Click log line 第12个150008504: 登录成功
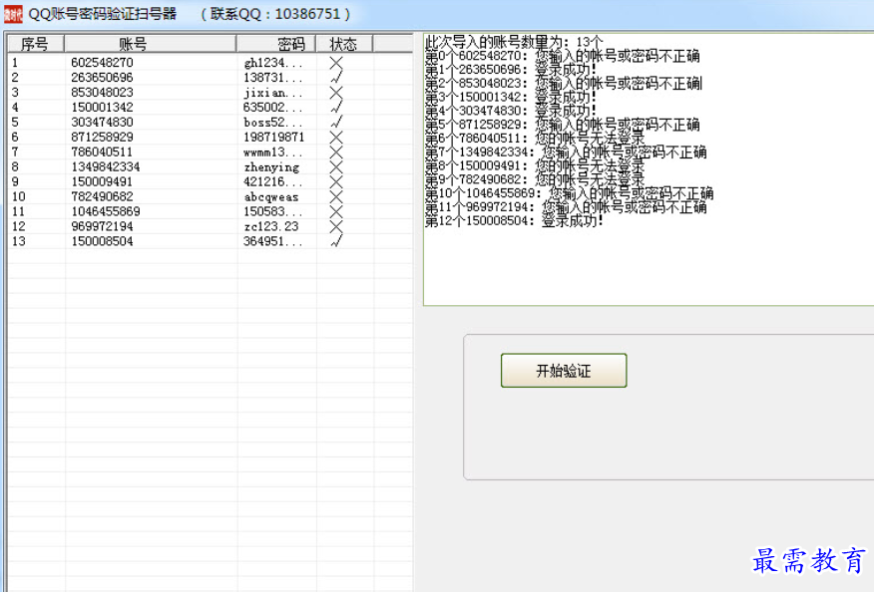The width and height of the screenshot is (874, 592). 514,221
